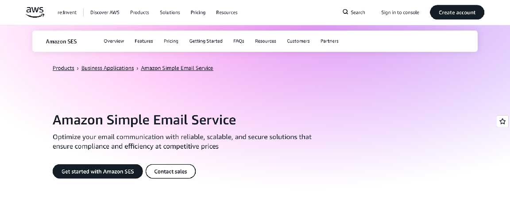Click Sign in to console
Screen dimensions: 510x209
[400, 12]
